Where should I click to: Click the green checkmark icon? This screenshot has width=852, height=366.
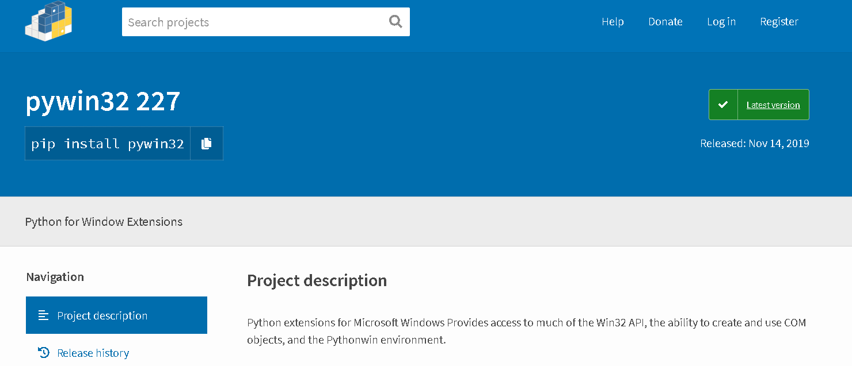[x=723, y=105]
